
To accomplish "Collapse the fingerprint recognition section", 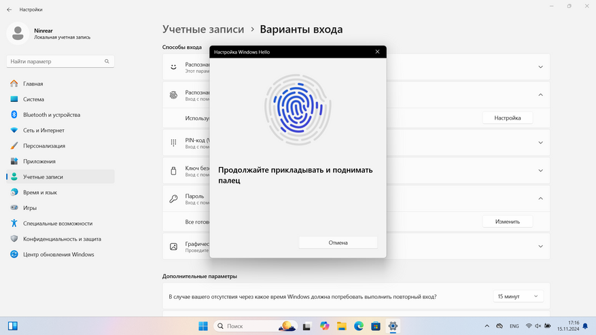I will coord(540,94).
